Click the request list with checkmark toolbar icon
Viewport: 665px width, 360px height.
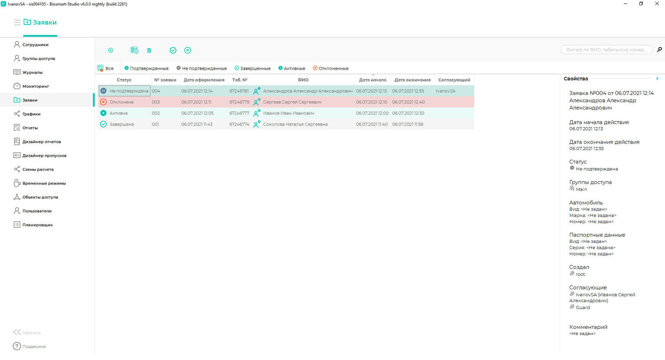pos(135,50)
